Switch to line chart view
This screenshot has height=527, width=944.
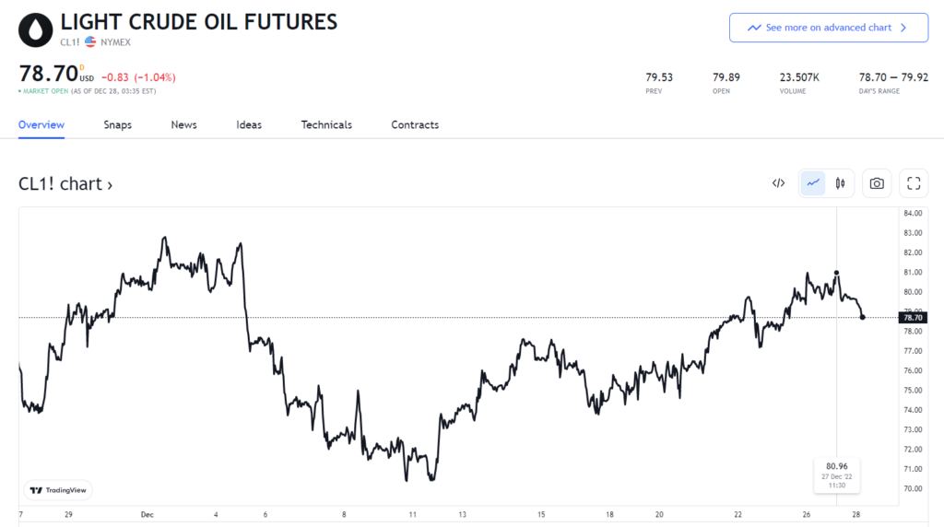[813, 183]
